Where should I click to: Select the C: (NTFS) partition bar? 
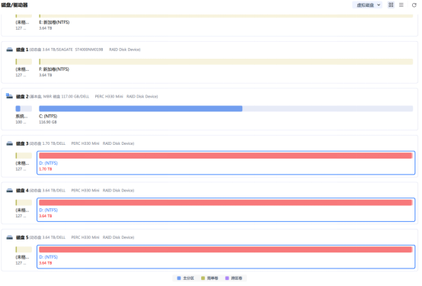pos(225,108)
